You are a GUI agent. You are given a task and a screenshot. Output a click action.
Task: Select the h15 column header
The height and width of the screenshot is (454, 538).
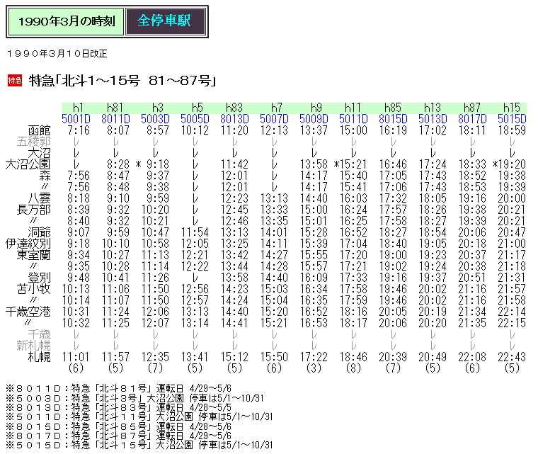point(512,108)
